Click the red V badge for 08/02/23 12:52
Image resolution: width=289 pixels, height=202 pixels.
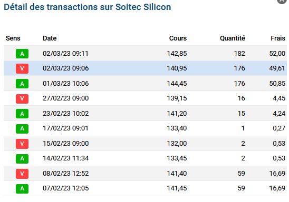[22, 174]
